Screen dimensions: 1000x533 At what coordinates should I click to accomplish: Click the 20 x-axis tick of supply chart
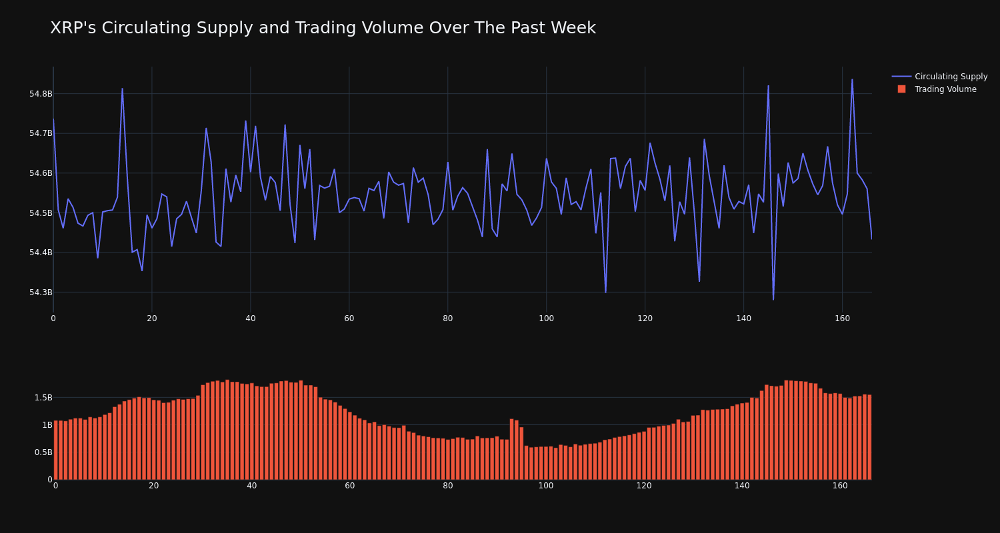click(x=152, y=318)
